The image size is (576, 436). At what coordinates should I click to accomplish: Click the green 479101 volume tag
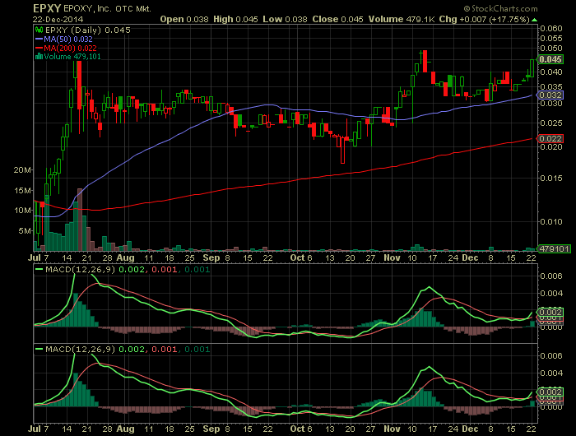click(x=555, y=249)
